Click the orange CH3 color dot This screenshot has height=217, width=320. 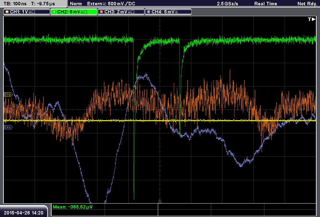click(x=102, y=12)
